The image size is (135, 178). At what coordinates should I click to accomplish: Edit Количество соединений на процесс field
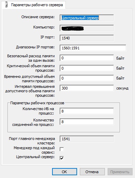tap(87, 122)
